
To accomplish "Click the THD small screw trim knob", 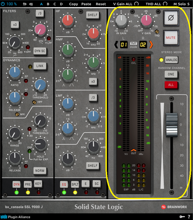I will tap(157, 31).
